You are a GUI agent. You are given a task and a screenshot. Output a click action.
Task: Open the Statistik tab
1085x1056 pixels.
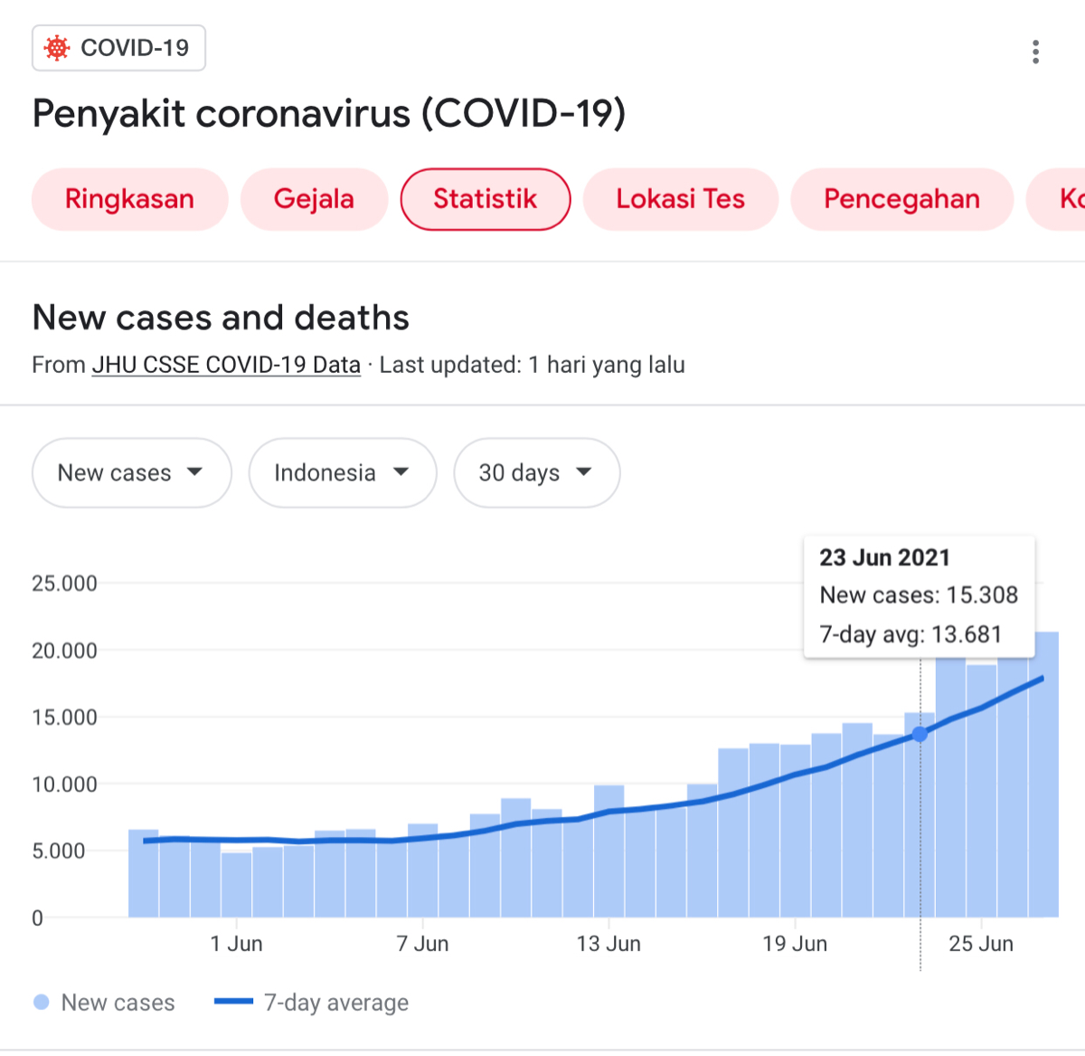pyautogui.click(x=485, y=199)
